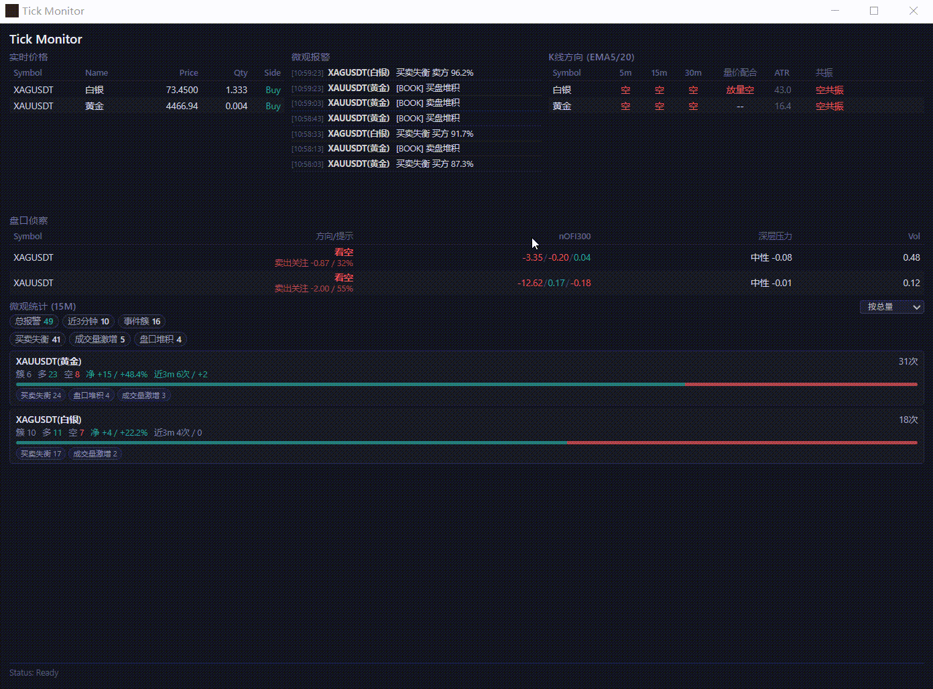Select the 买卖失衡 41 category chip
Screen dimensions: 933x689
[x=38, y=340]
